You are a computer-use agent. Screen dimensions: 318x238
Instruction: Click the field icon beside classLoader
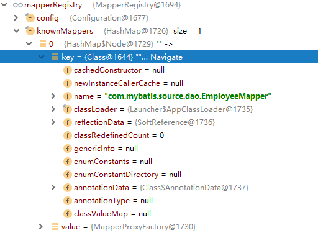(x=67, y=109)
